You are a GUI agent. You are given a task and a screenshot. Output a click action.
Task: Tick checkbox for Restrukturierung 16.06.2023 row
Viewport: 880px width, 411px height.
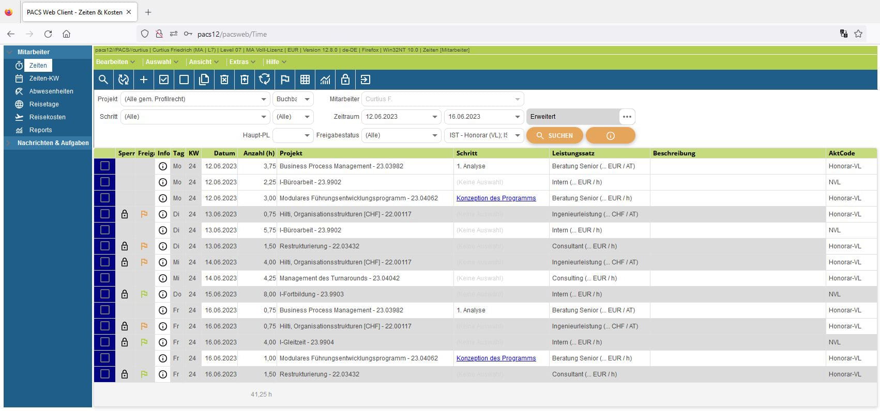tap(105, 374)
